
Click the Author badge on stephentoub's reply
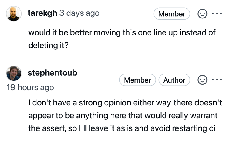pos(174,80)
